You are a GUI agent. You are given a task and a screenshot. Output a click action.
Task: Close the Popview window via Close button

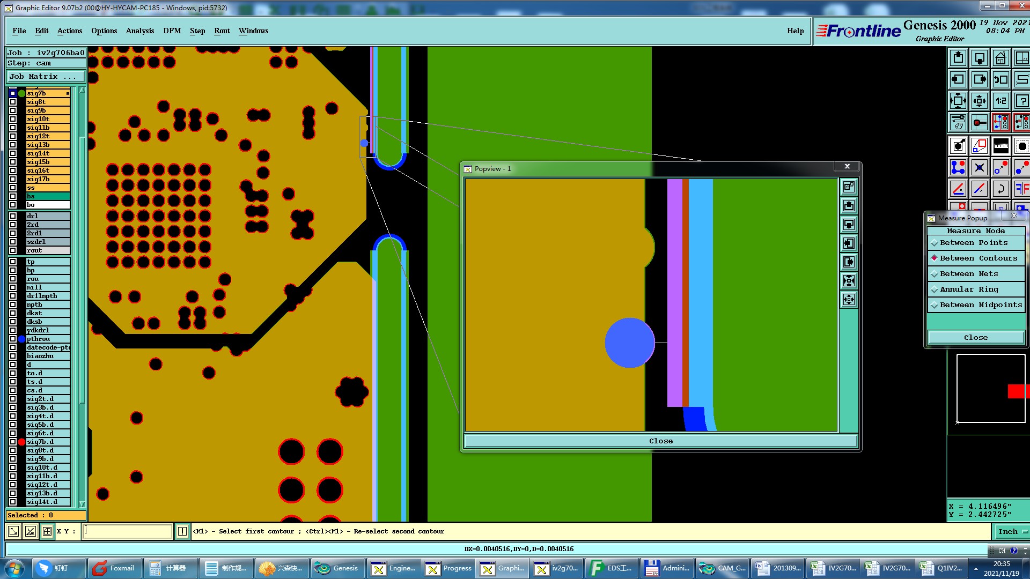coord(660,441)
